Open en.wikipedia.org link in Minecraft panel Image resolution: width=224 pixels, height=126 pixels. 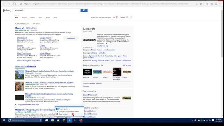click(x=103, y=46)
